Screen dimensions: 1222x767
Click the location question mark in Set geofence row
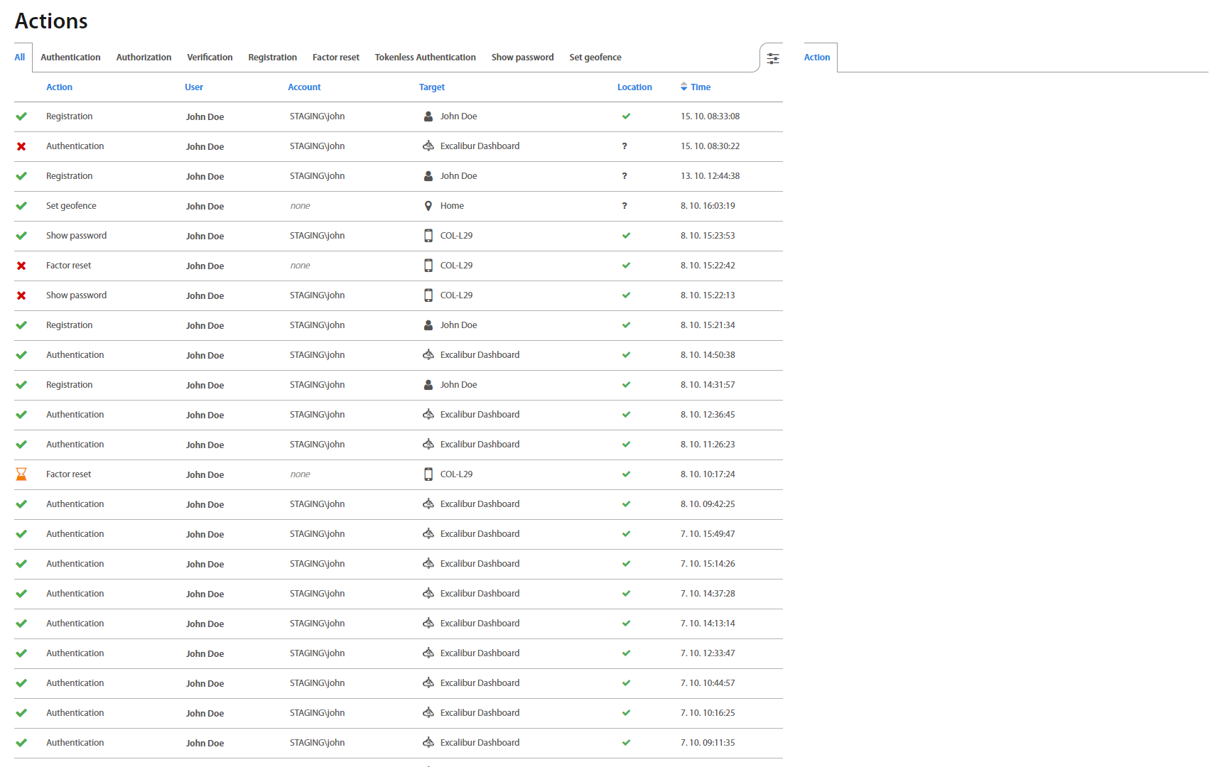point(624,206)
